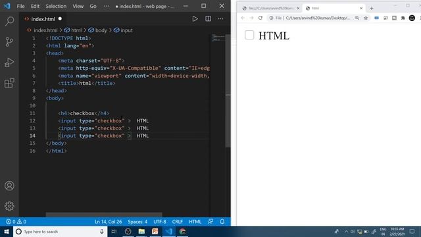Go forward in the Chrome browser
The image size is (421, 237).
tap(251, 18)
